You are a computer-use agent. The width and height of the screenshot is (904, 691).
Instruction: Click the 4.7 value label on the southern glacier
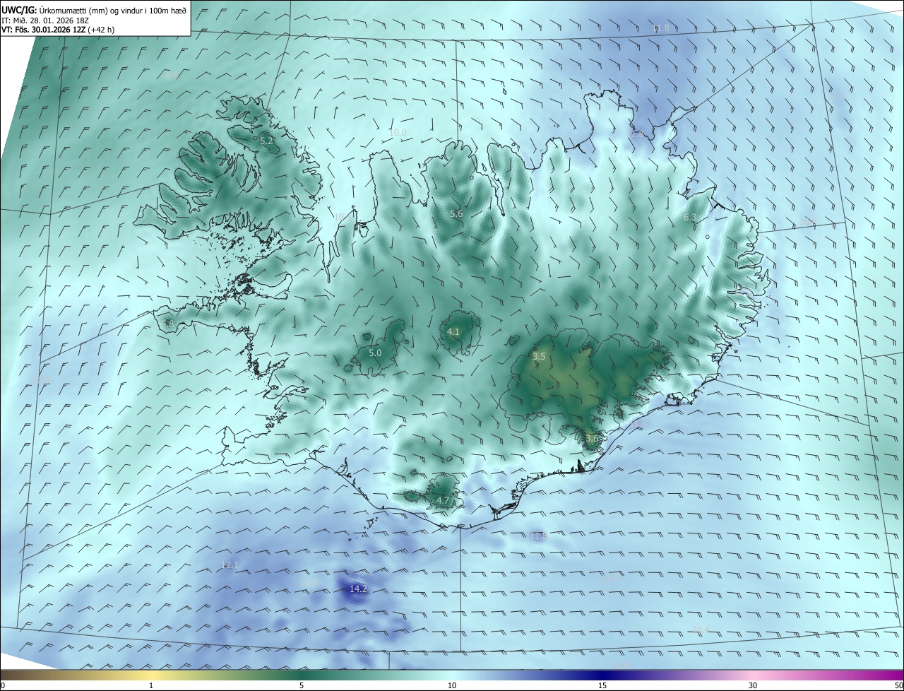443,500
